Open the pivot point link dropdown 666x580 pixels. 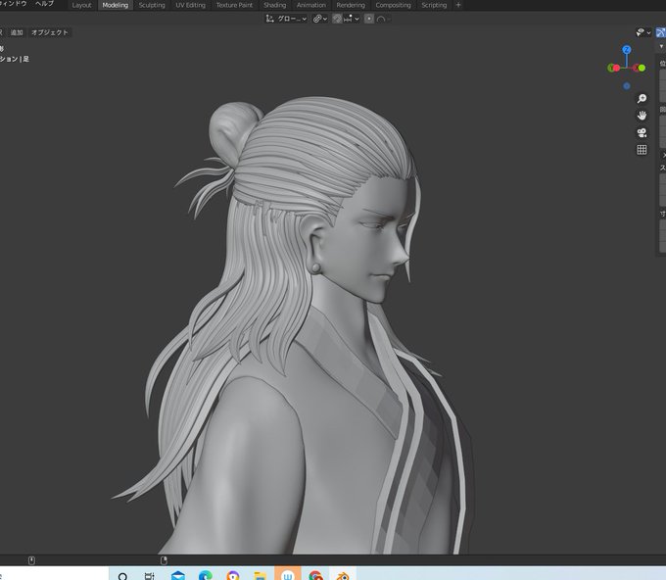point(320,19)
